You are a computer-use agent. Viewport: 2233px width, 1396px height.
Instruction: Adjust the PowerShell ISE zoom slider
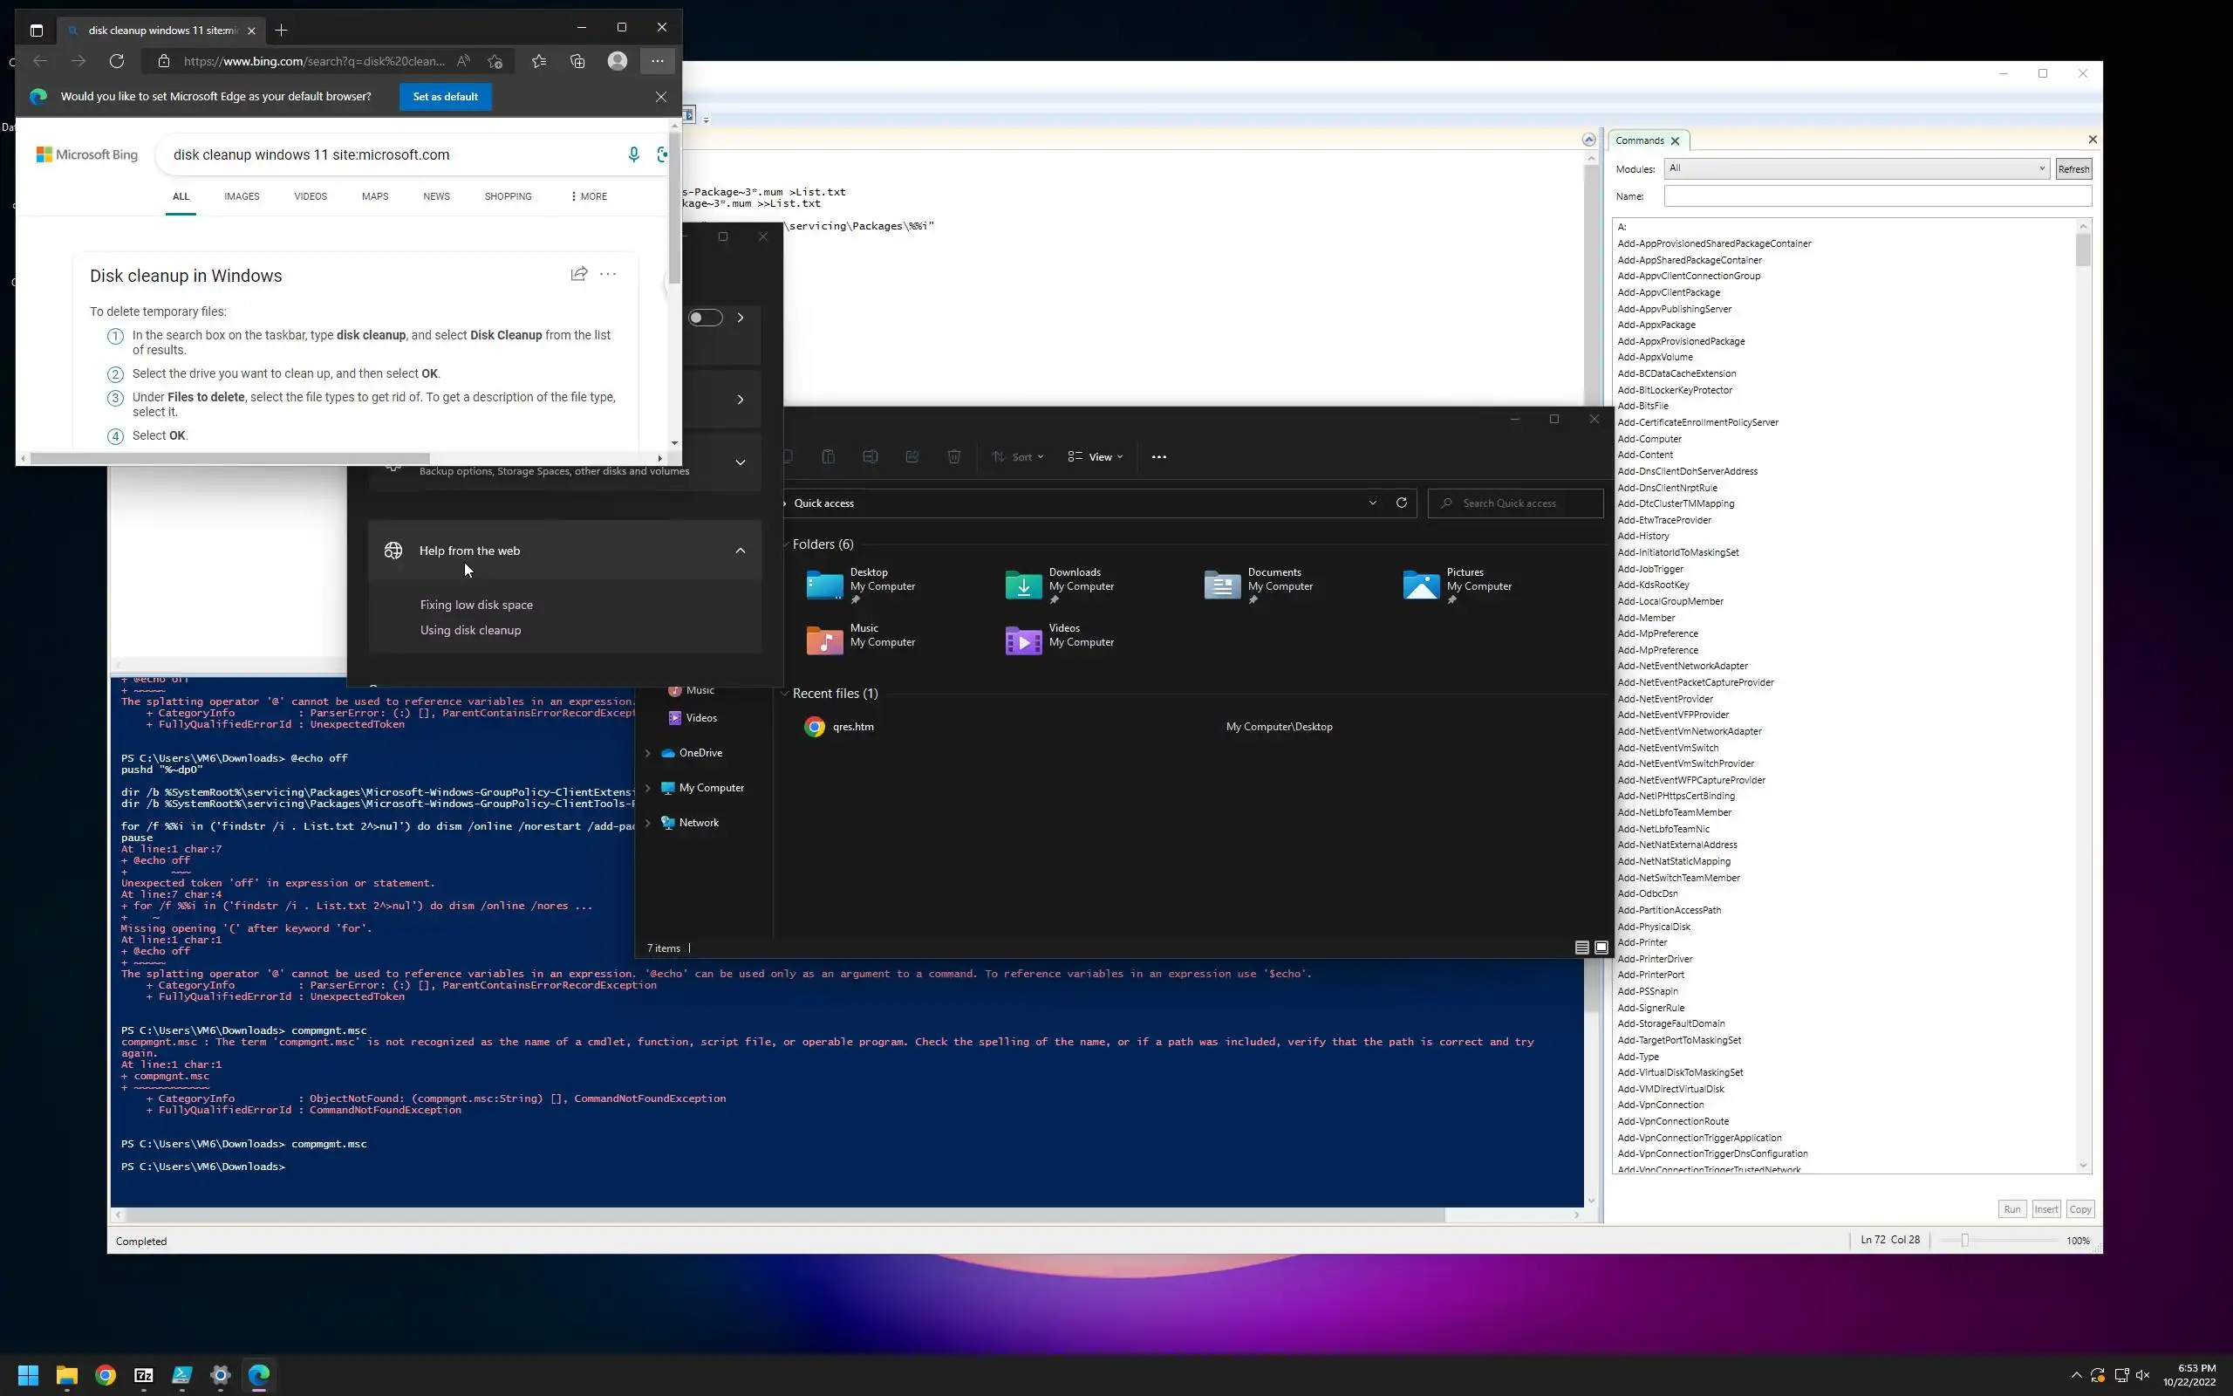[1964, 1240]
